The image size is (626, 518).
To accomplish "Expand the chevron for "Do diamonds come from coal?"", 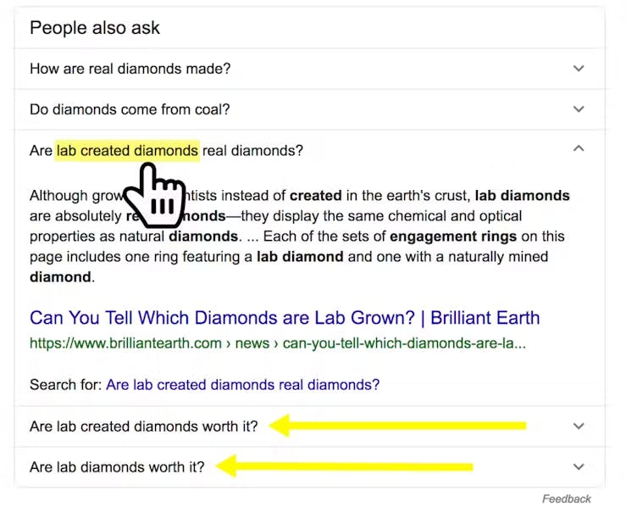I will coord(579,109).
